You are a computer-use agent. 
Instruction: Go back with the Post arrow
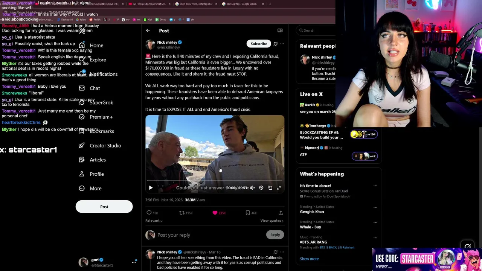tap(148, 30)
